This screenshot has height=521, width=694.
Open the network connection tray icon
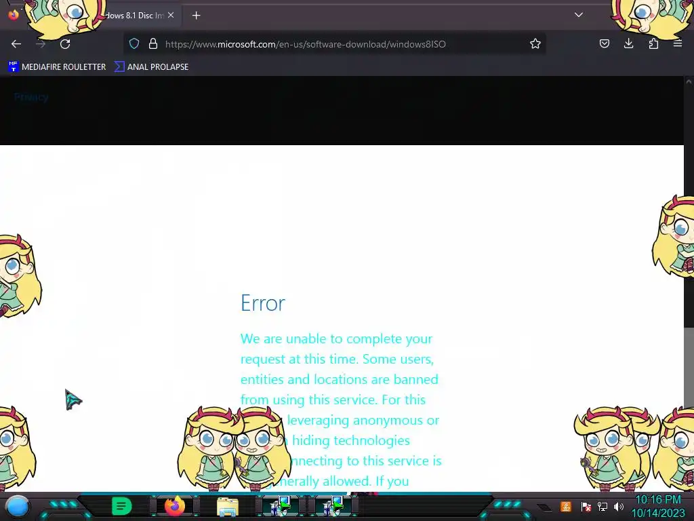click(603, 506)
